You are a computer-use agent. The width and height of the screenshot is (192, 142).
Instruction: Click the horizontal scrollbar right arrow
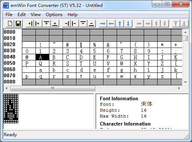click(179, 88)
